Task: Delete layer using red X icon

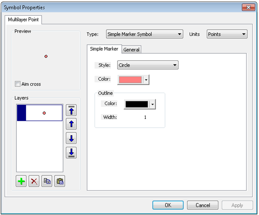Action: click(x=34, y=181)
